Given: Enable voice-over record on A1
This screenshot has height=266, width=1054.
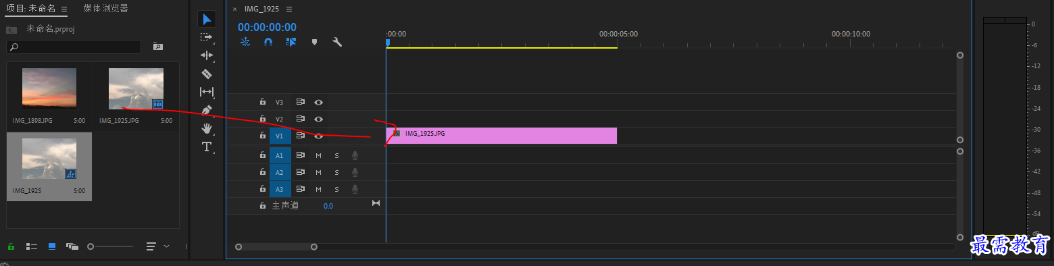Looking at the screenshot, I should pos(355,155).
